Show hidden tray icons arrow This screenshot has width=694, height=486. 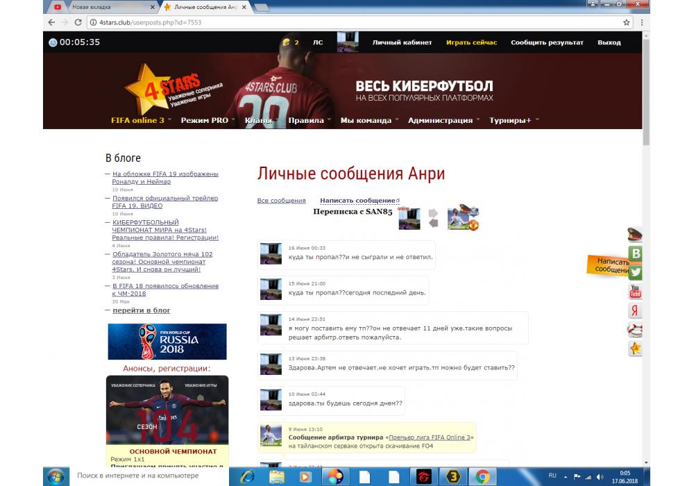[565, 477]
